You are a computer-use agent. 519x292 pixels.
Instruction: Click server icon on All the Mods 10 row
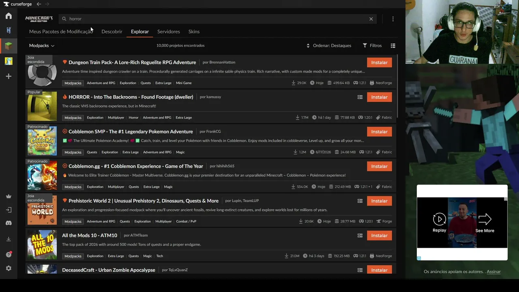pyautogui.click(x=360, y=236)
